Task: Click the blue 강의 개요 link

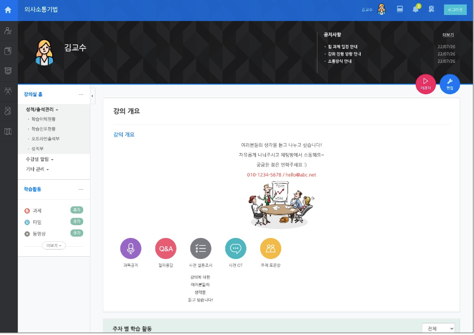Action: click(x=124, y=134)
